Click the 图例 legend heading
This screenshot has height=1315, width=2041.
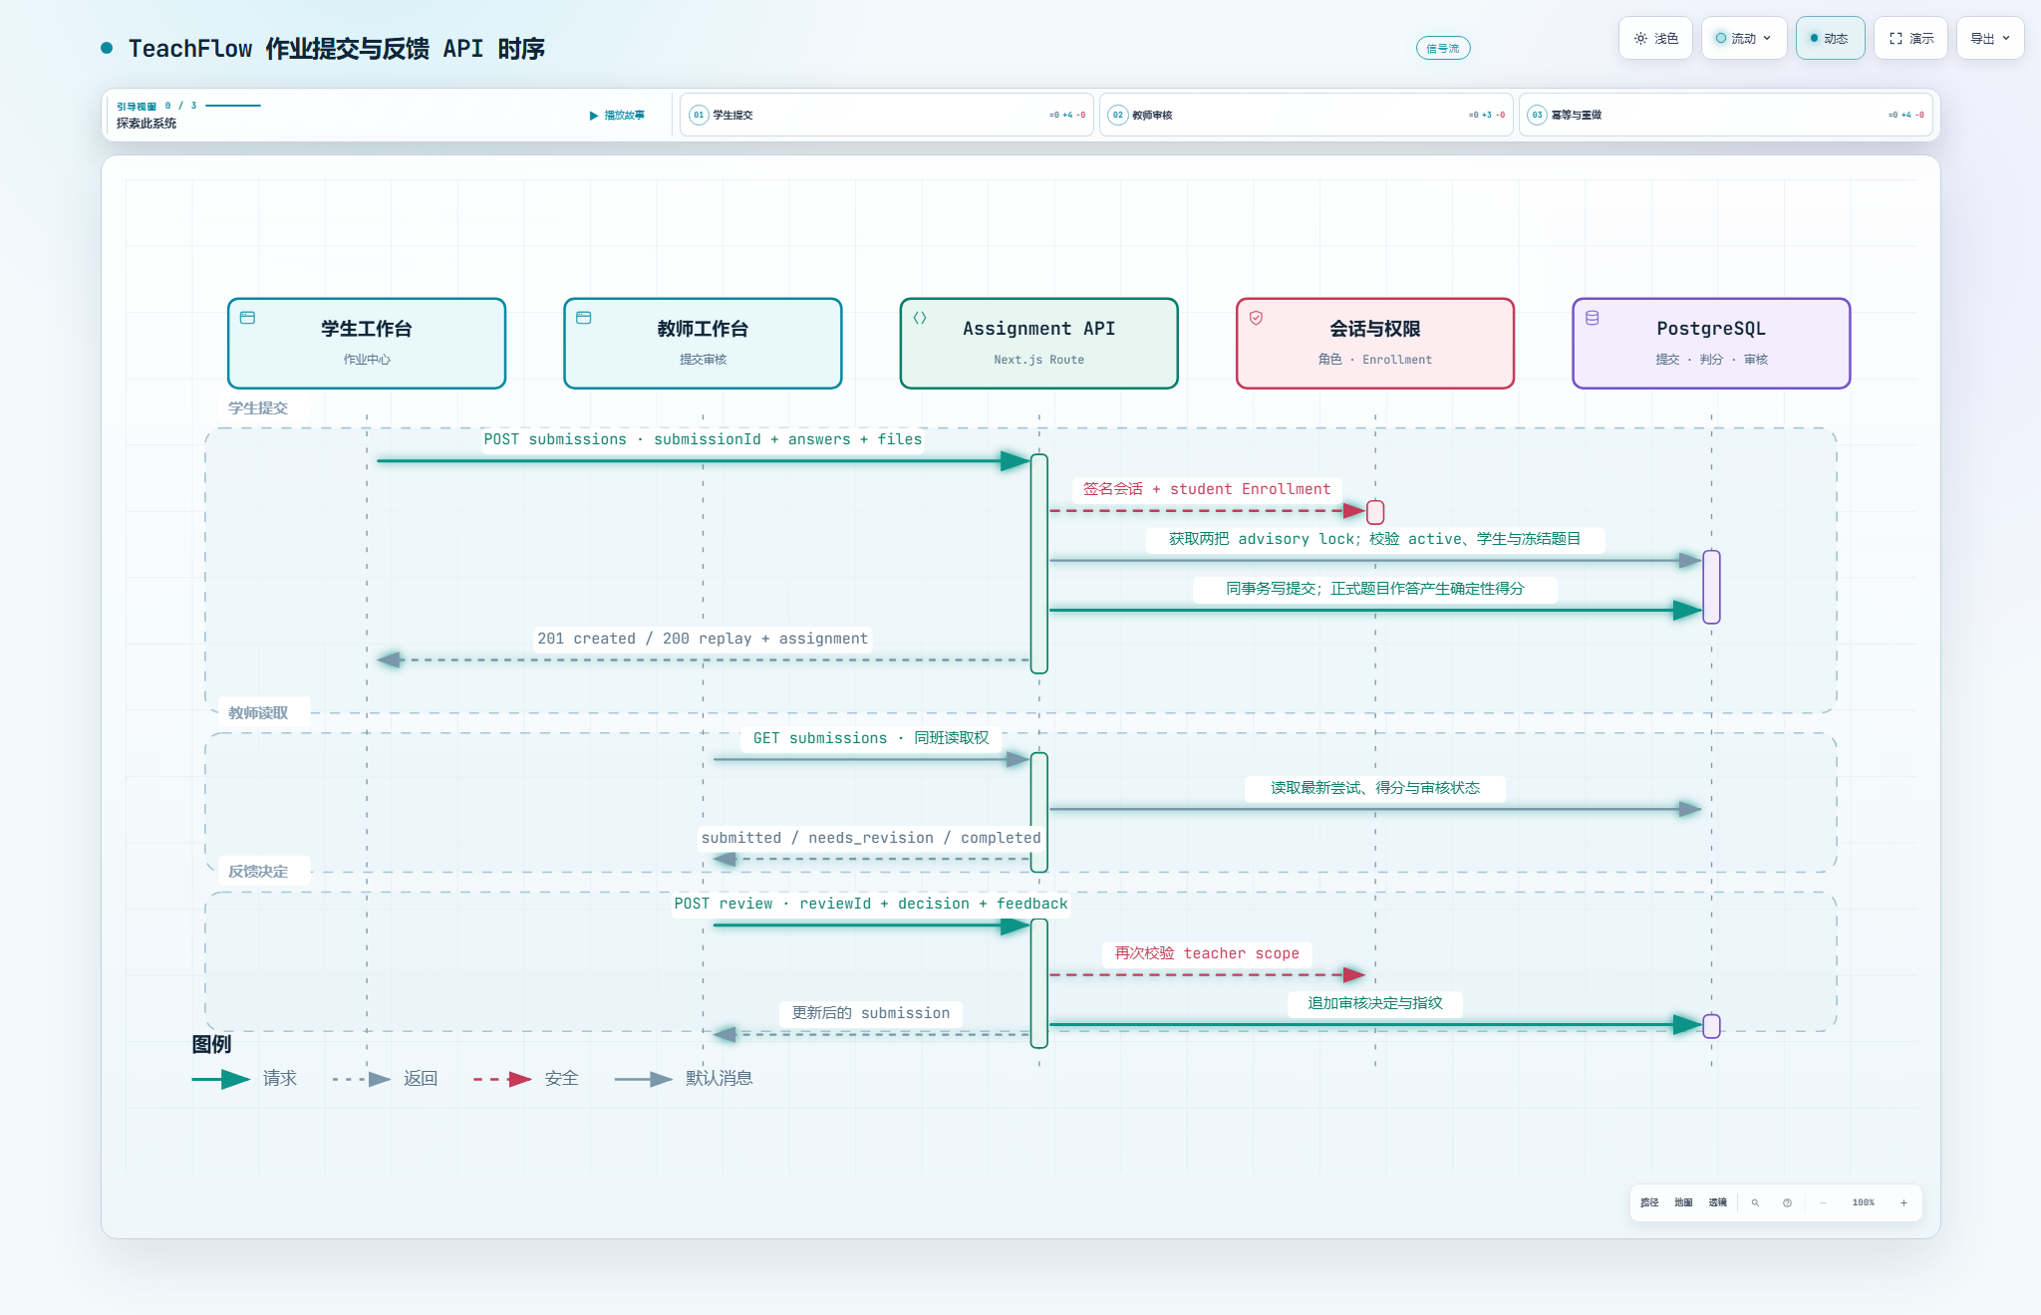click(x=211, y=1044)
